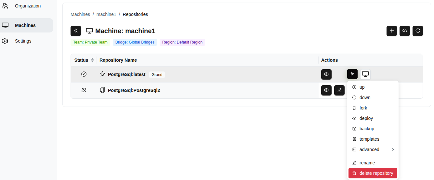Open the monitor icon in PostgreSql:latest row
The height and width of the screenshot is (180, 434).
365,74
